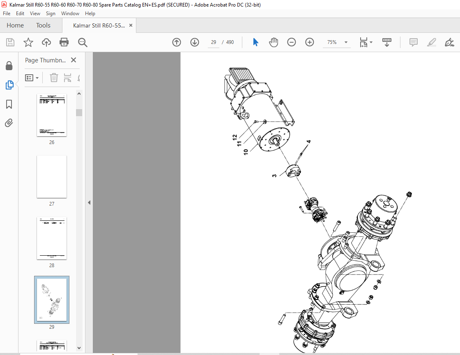Add a sticky note comment
Screen dimensions: 460x355
[x=413, y=42]
